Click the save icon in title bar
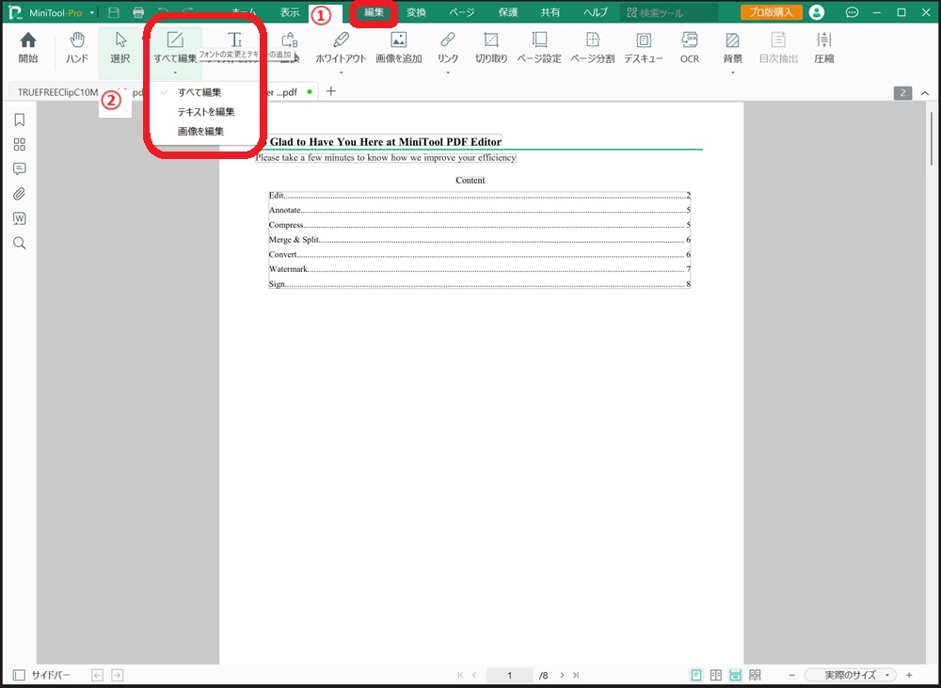 [x=114, y=12]
